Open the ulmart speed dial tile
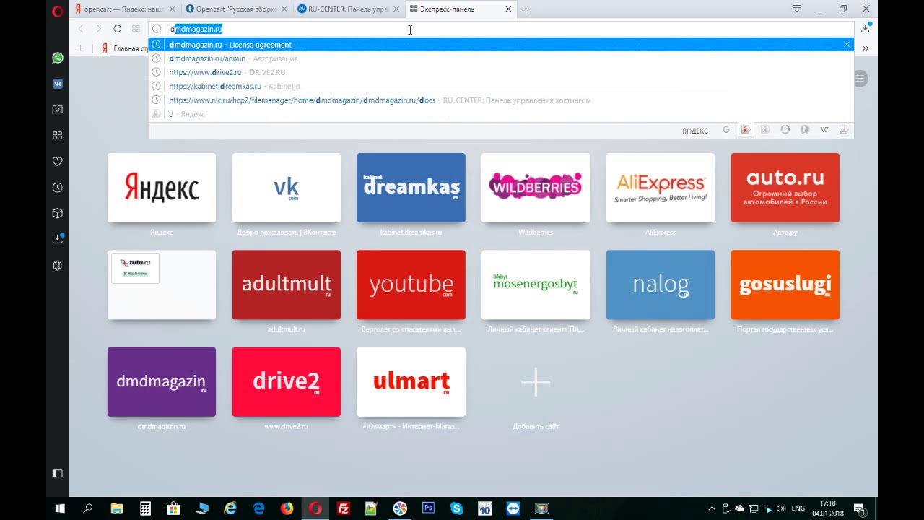Image resolution: width=924 pixels, height=520 pixels. [411, 382]
